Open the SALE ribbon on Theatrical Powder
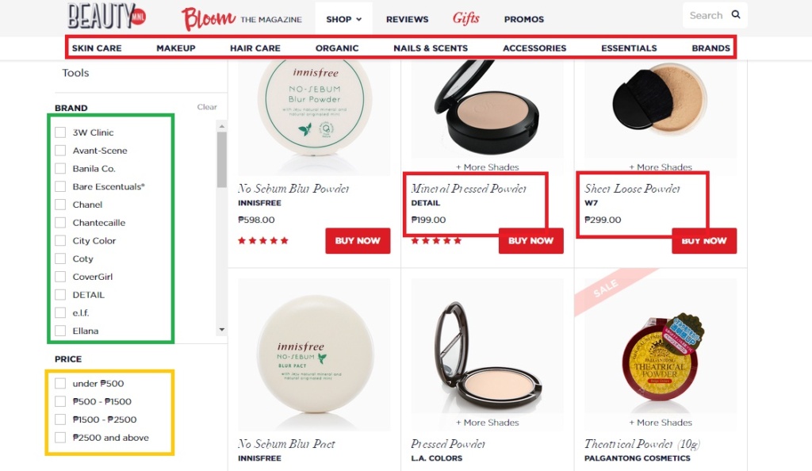812x471 pixels. click(x=604, y=289)
